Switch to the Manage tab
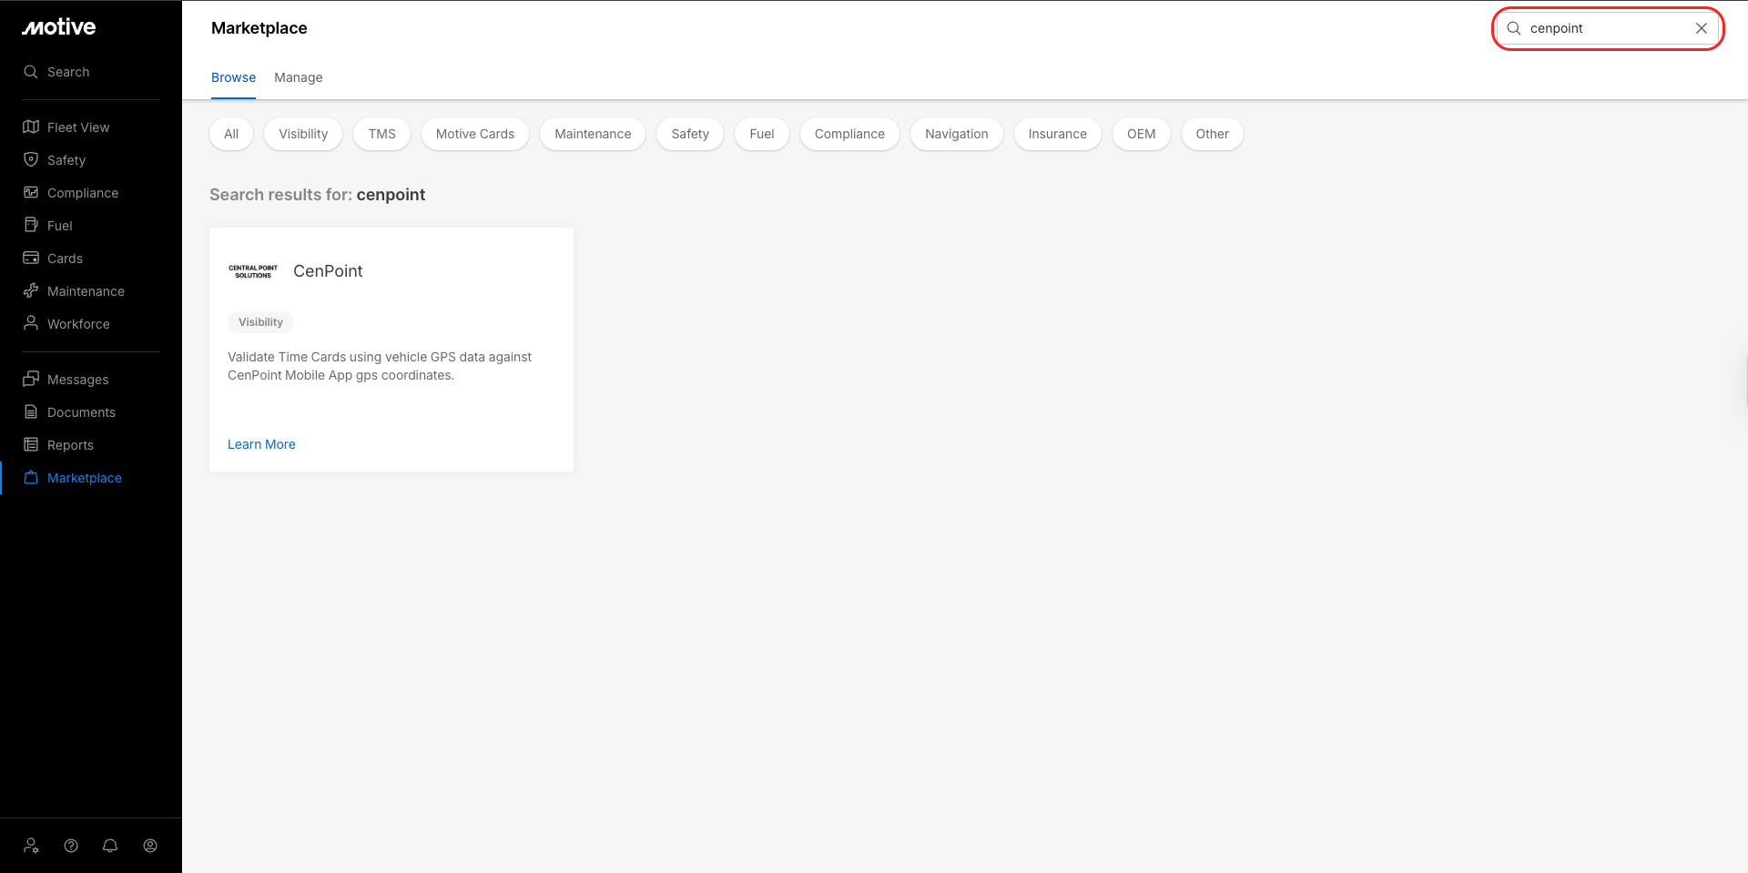This screenshot has height=873, width=1748. tap(299, 77)
